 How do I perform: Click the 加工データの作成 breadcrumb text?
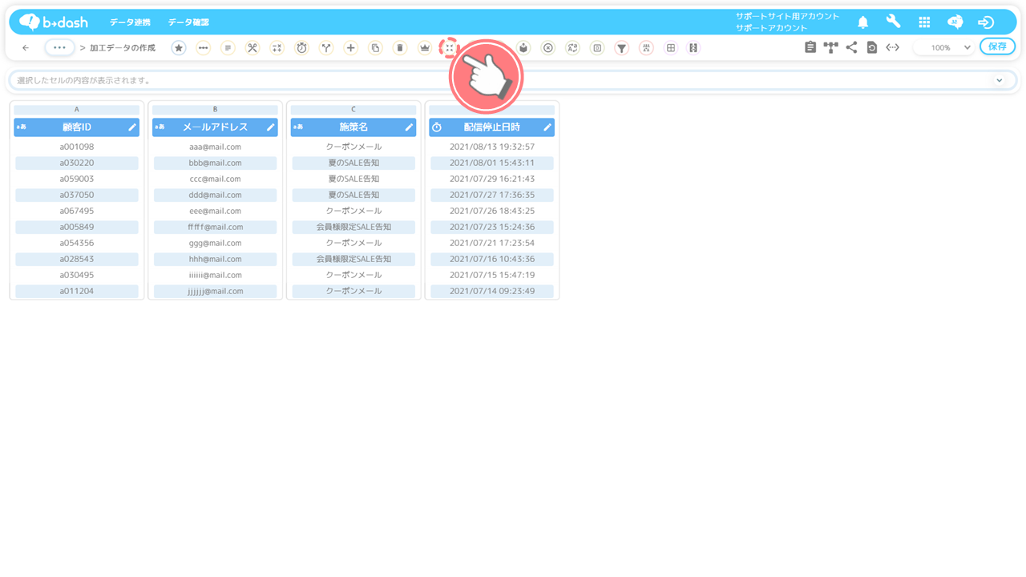tap(123, 48)
